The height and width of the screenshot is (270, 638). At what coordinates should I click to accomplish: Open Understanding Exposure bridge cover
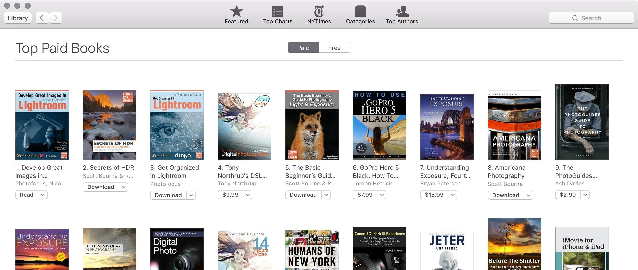pos(447,127)
